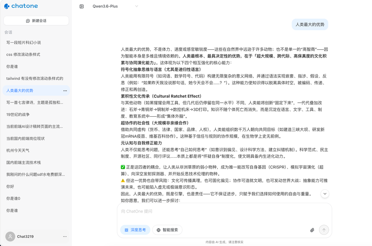Click the warning triangle emoji in response
This screenshot has height=246, width=372.
coord(123,180)
